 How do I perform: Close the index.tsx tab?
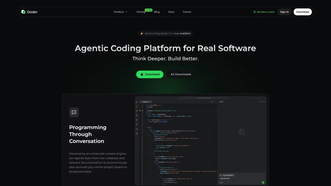151,102
